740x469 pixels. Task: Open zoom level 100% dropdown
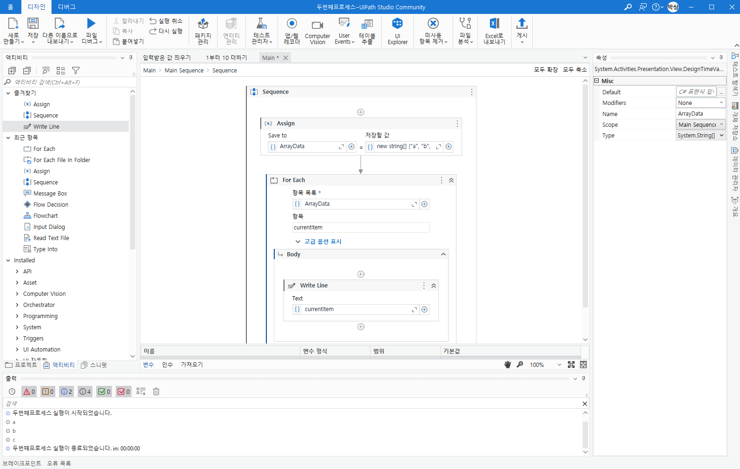coord(559,365)
